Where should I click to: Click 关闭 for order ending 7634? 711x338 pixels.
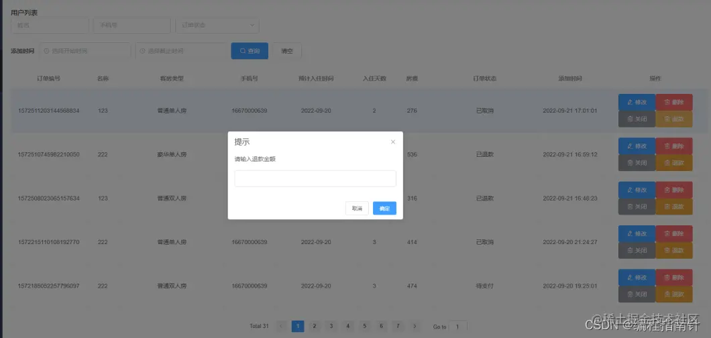click(637, 207)
